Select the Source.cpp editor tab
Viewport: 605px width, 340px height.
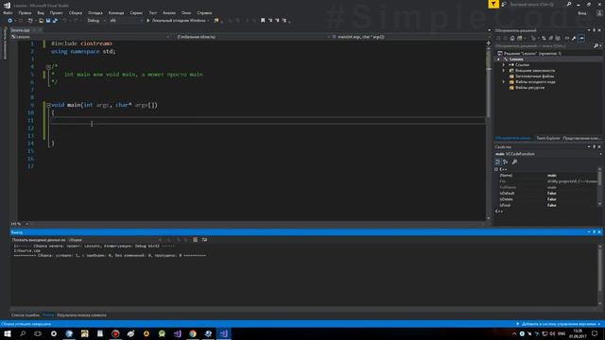[x=21, y=30]
